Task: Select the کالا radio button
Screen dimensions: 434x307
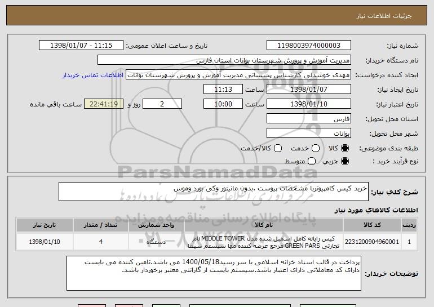Action: pyautogui.click(x=345, y=148)
